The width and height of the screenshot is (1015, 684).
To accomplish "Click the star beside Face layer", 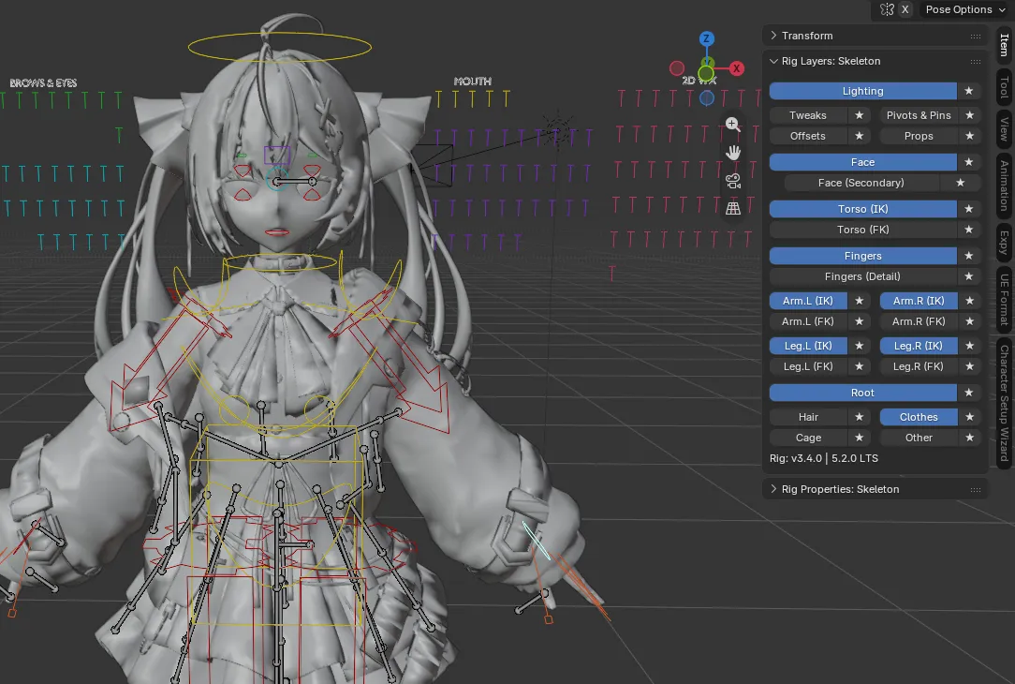I will pos(969,162).
